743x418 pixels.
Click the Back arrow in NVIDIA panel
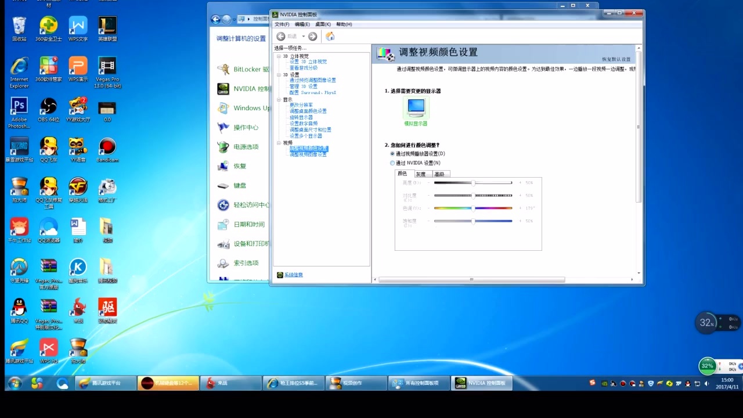[x=281, y=37]
